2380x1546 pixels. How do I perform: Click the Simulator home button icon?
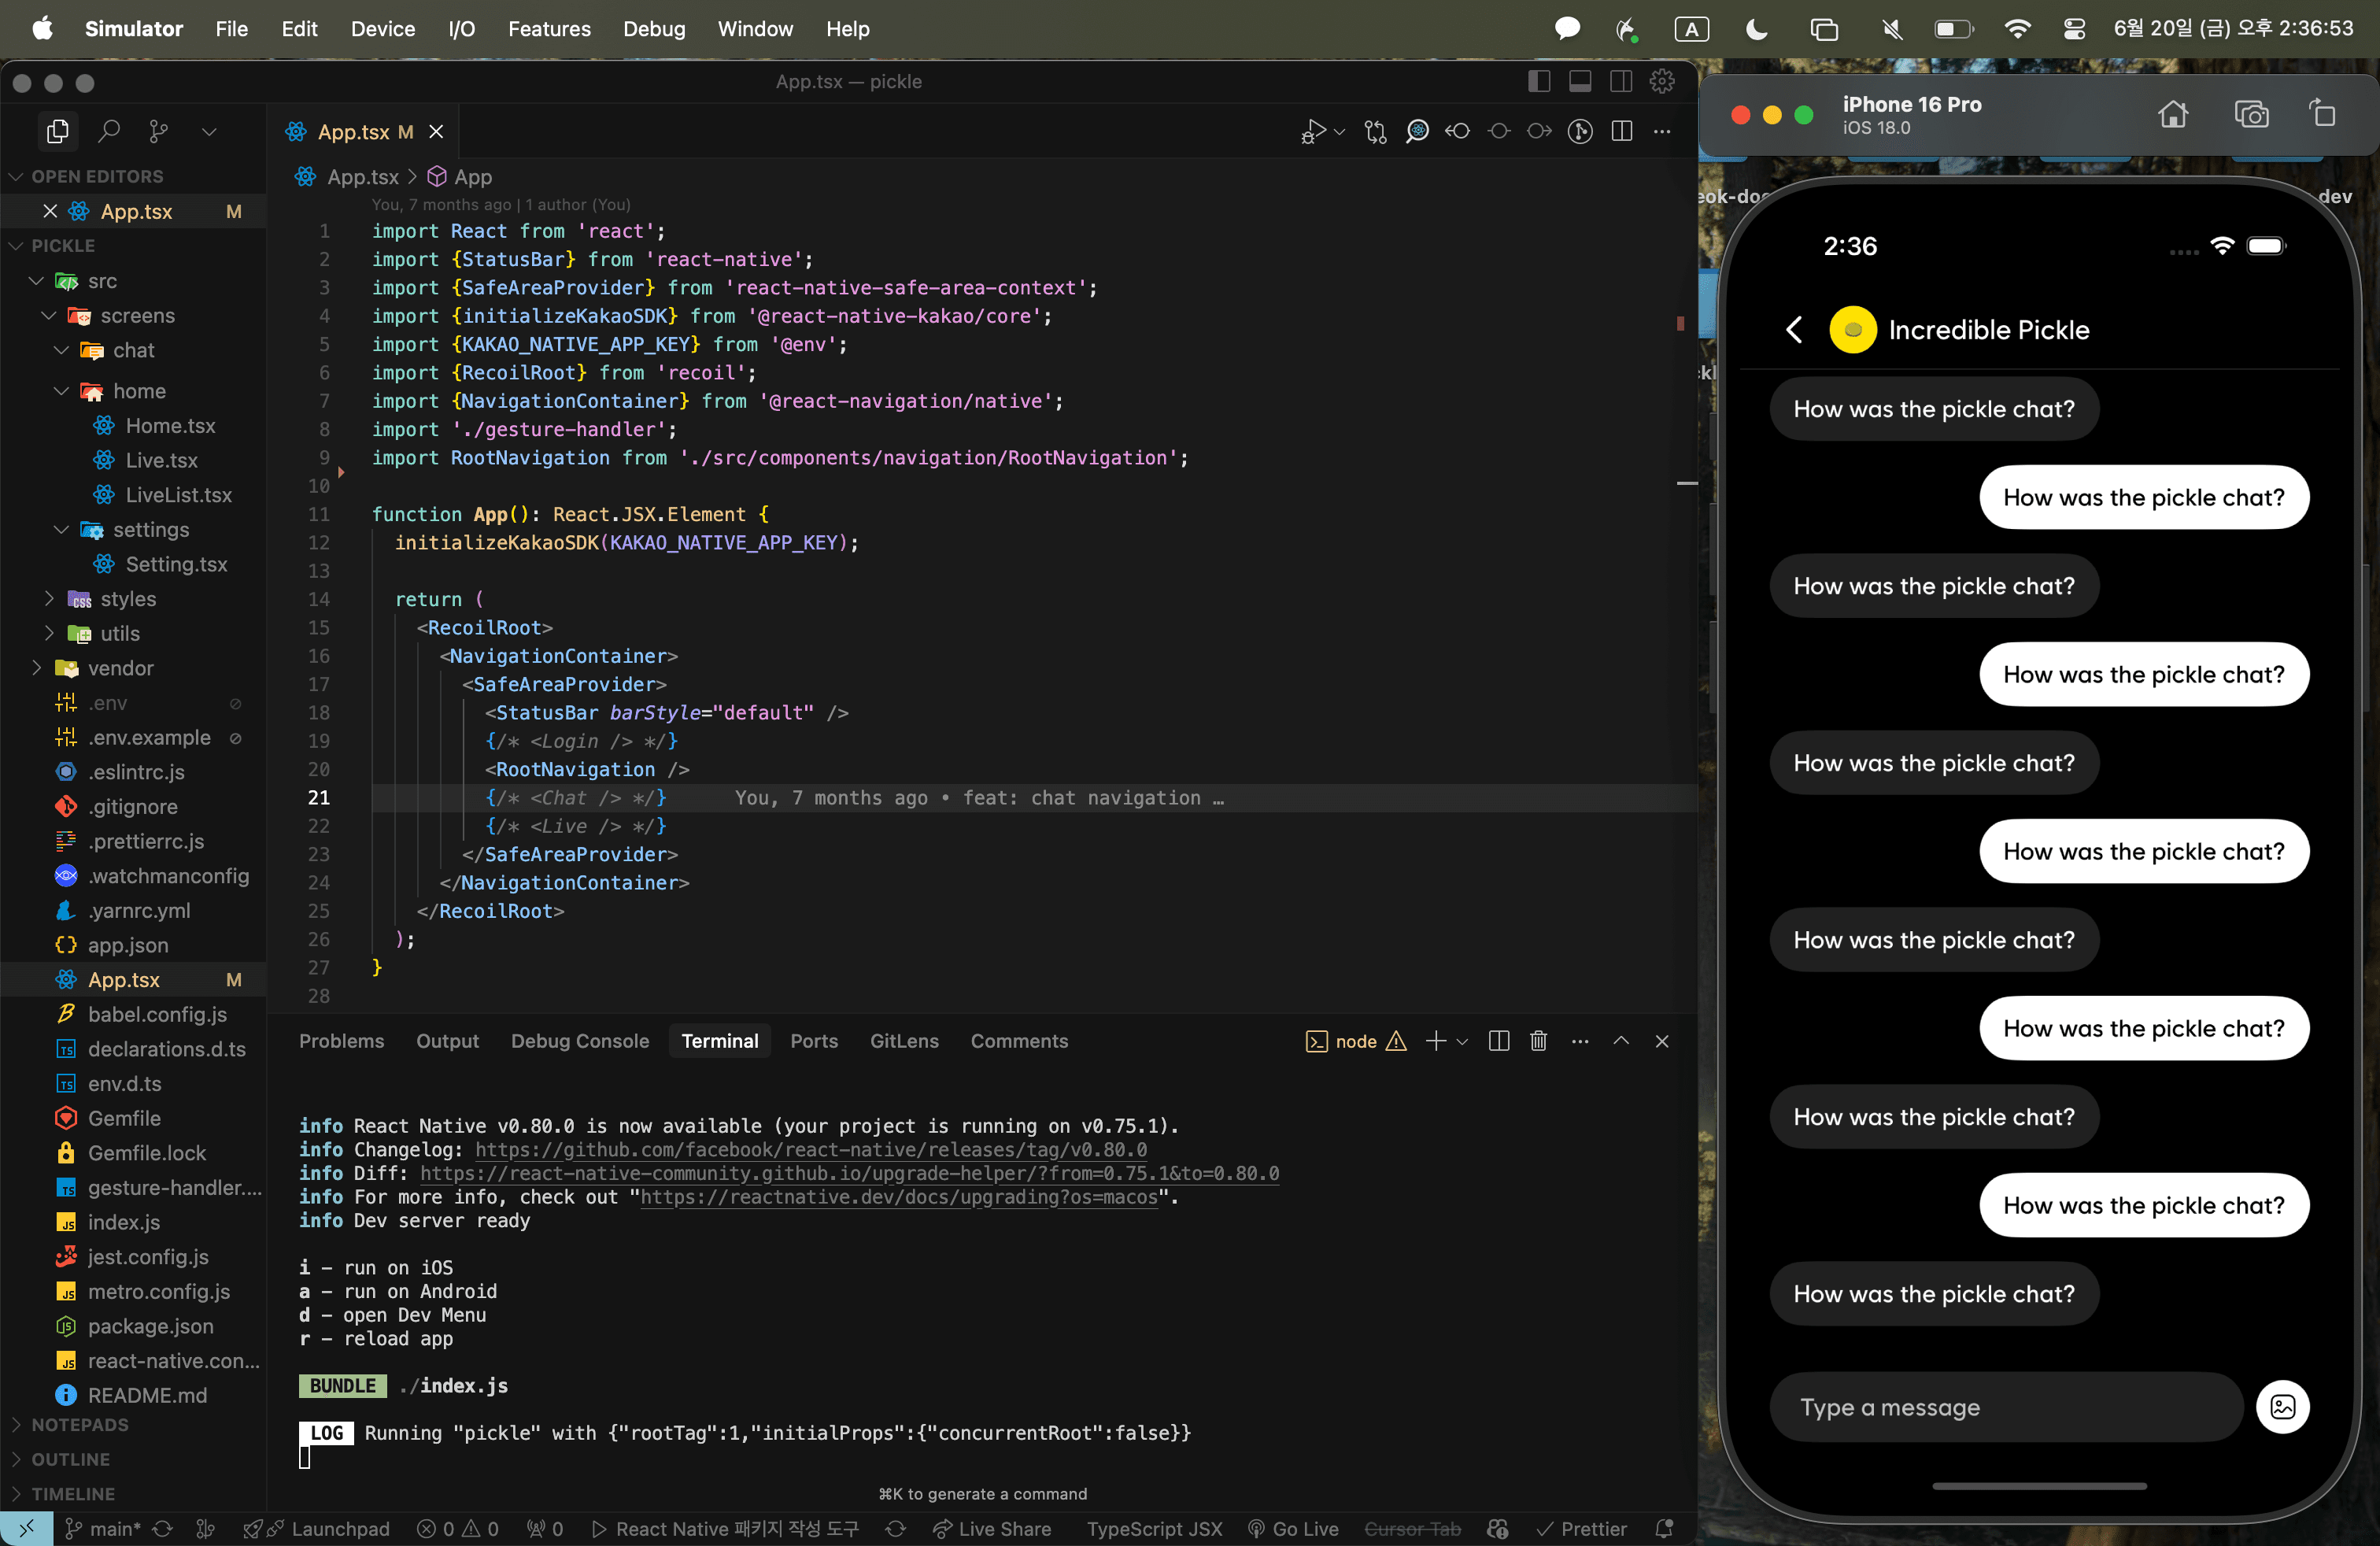click(x=2172, y=114)
